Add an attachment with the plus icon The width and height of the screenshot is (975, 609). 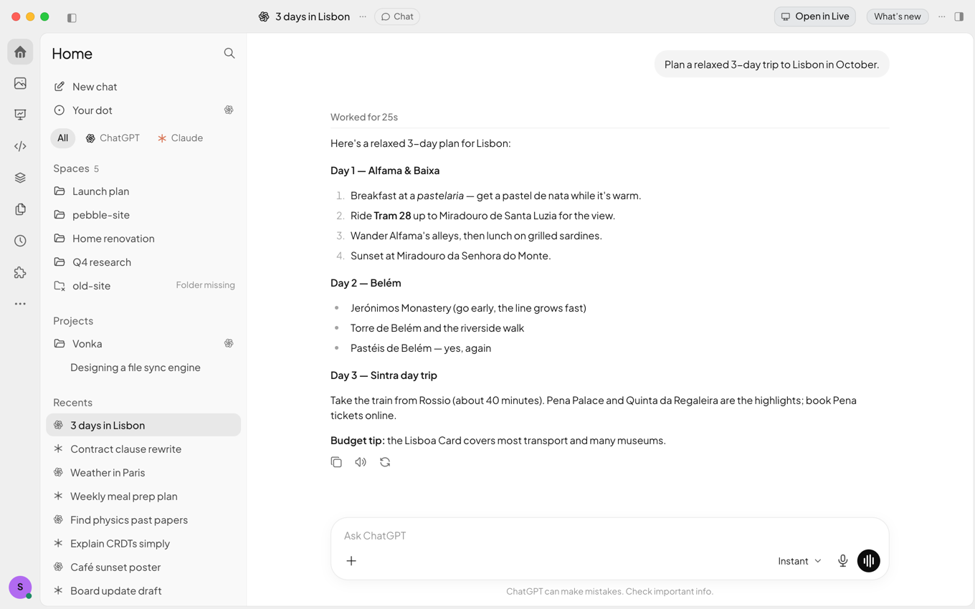click(x=351, y=561)
